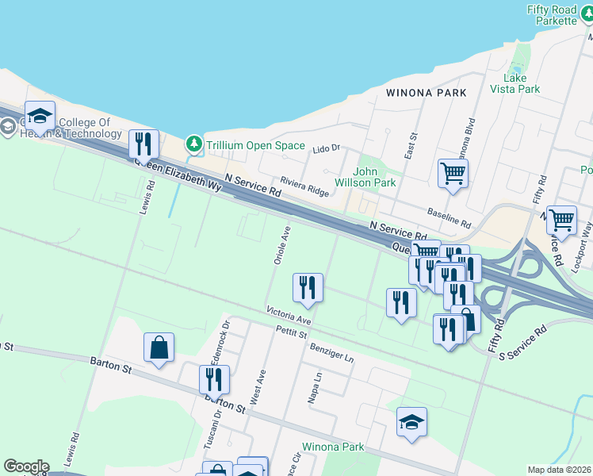Select the Benziger Ln street label
593x476 pixels.
pyautogui.click(x=331, y=353)
